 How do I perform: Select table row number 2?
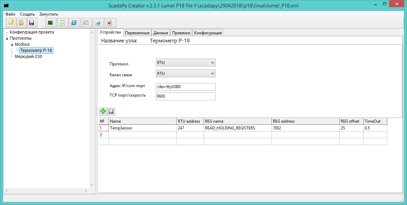[104, 135]
